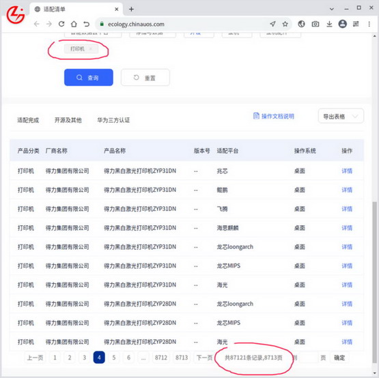The width and height of the screenshot is (379, 378).
Task: Reload the page with refresh icon
Action: pyautogui.click(x=61, y=24)
